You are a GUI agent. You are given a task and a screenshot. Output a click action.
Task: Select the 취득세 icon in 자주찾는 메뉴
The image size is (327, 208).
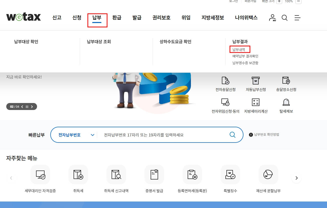click(x=78, y=174)
